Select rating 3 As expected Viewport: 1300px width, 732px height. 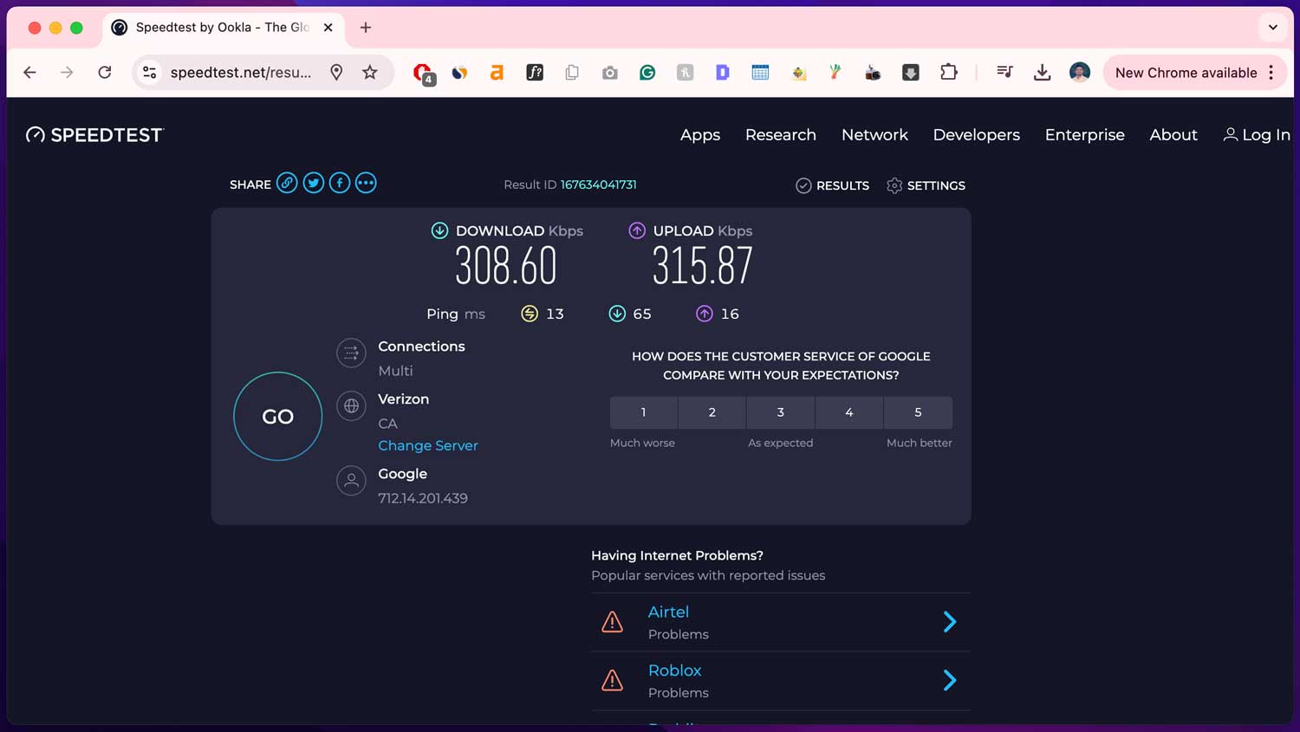(x=780, y=412)
